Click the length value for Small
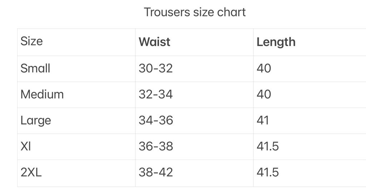 (x=264, y=68)
